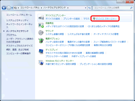Maximize the Control Panel window
This screenshot has width=135, height=101.
[123, 2]
